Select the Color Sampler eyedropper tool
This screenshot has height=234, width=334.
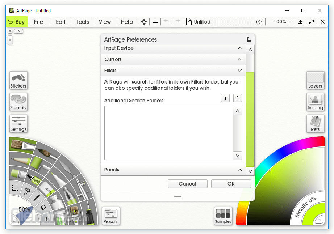point(37,198)
